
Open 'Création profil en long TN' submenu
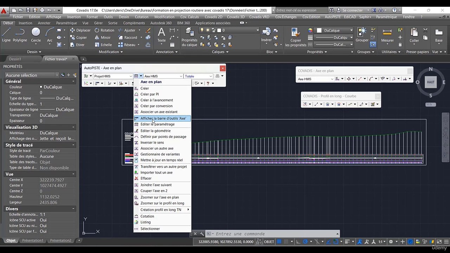tap(162, 210)
